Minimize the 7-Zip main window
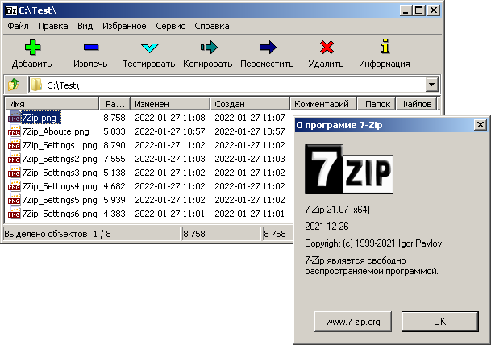Viewport: 491px width, 345px height. 406,10
